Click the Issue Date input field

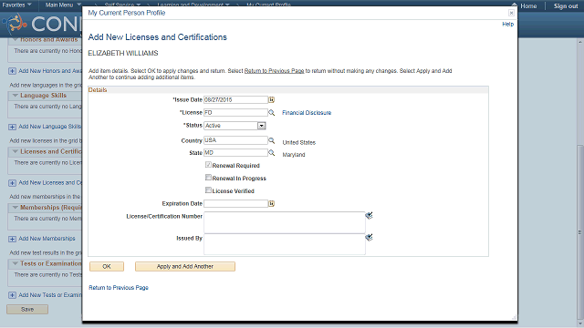[235, 99]
